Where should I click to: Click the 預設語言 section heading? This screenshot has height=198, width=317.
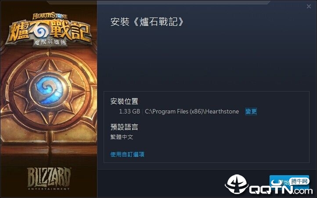pos(124,127)
